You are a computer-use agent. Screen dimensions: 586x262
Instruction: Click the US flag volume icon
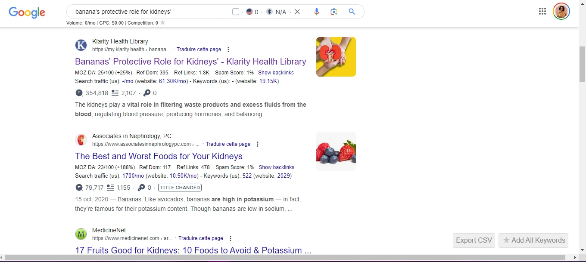(x=249, y=12)
